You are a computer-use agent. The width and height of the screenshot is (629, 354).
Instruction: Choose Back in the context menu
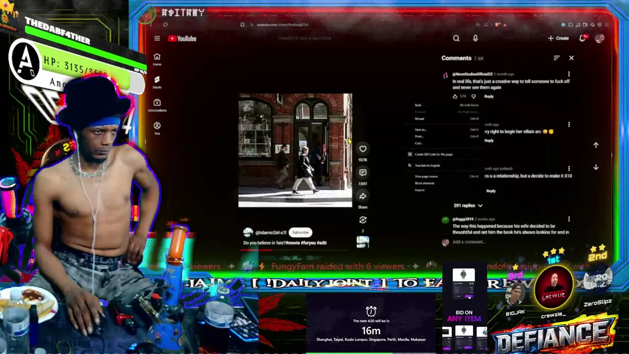pos(446,105)
